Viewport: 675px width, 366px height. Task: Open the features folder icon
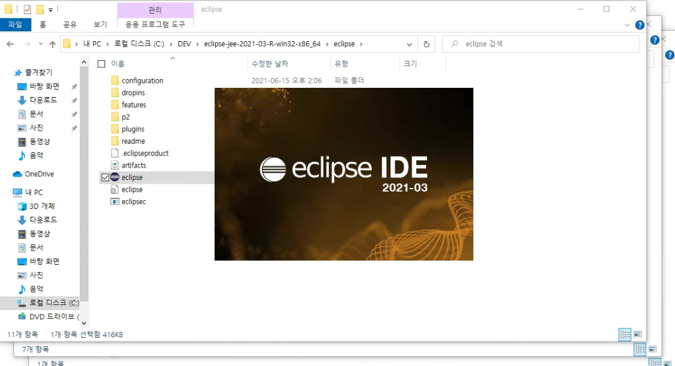point(115,104)
